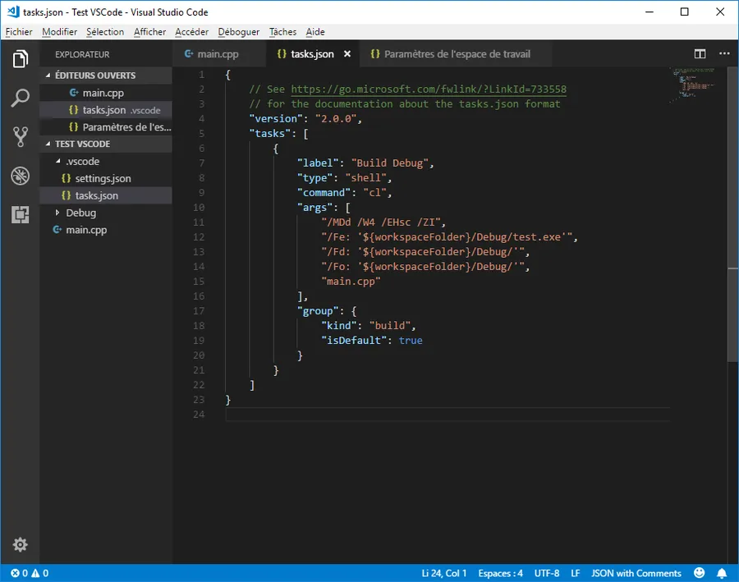The width and height of the screenshot is (739, 582).
Task: Open main.cpp from open editors list
Action: [106, 93]
